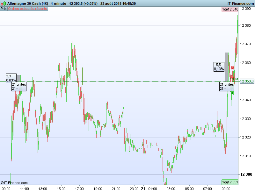Click the 12 340 price axis label

pos(245,100)
